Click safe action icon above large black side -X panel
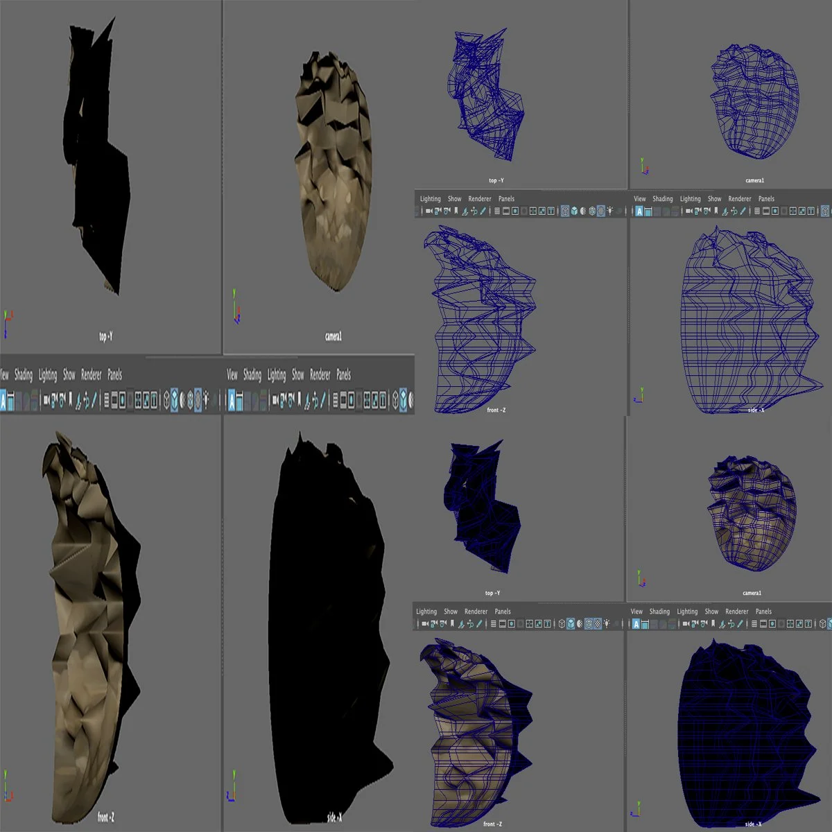The width and height of the screenshot is (832, 832). tap(374, 400)
